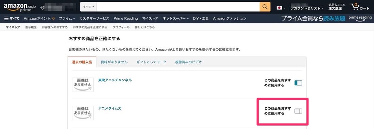374x129 pixels.
Task: Expand アカウント＆リスト menu
Action: (307, 8)
